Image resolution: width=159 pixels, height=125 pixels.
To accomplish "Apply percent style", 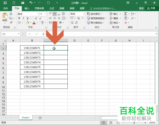I will pyautogui.click(x=79, y=18).
